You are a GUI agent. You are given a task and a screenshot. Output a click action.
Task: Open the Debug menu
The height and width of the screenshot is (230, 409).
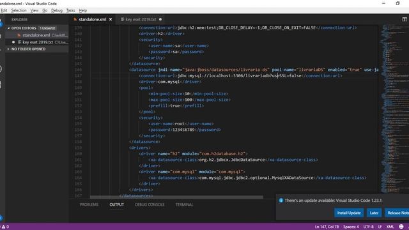[57, 10]
